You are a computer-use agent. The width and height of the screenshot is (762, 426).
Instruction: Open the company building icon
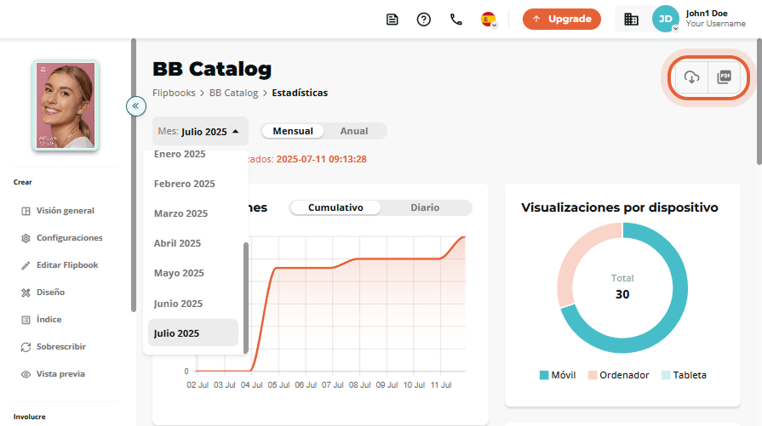tap(631, 19)
